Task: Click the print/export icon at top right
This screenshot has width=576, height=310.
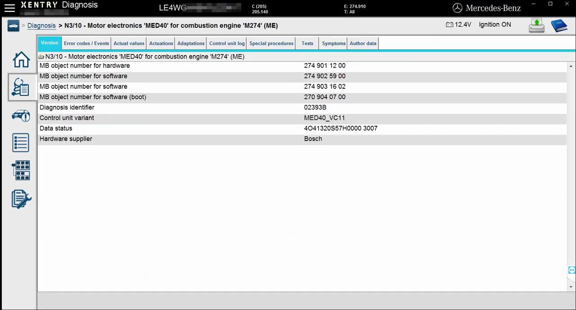Action: click(x=536, y=25)
